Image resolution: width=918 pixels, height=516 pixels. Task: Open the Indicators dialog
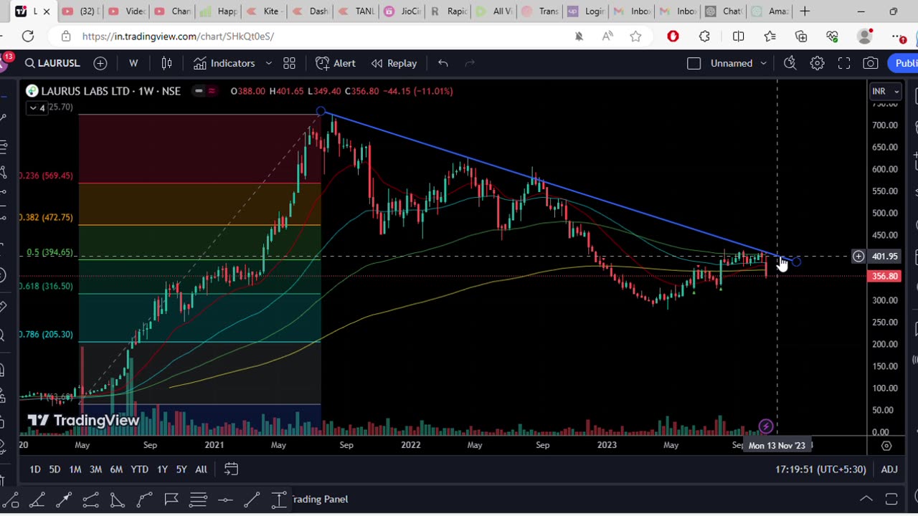224,63
